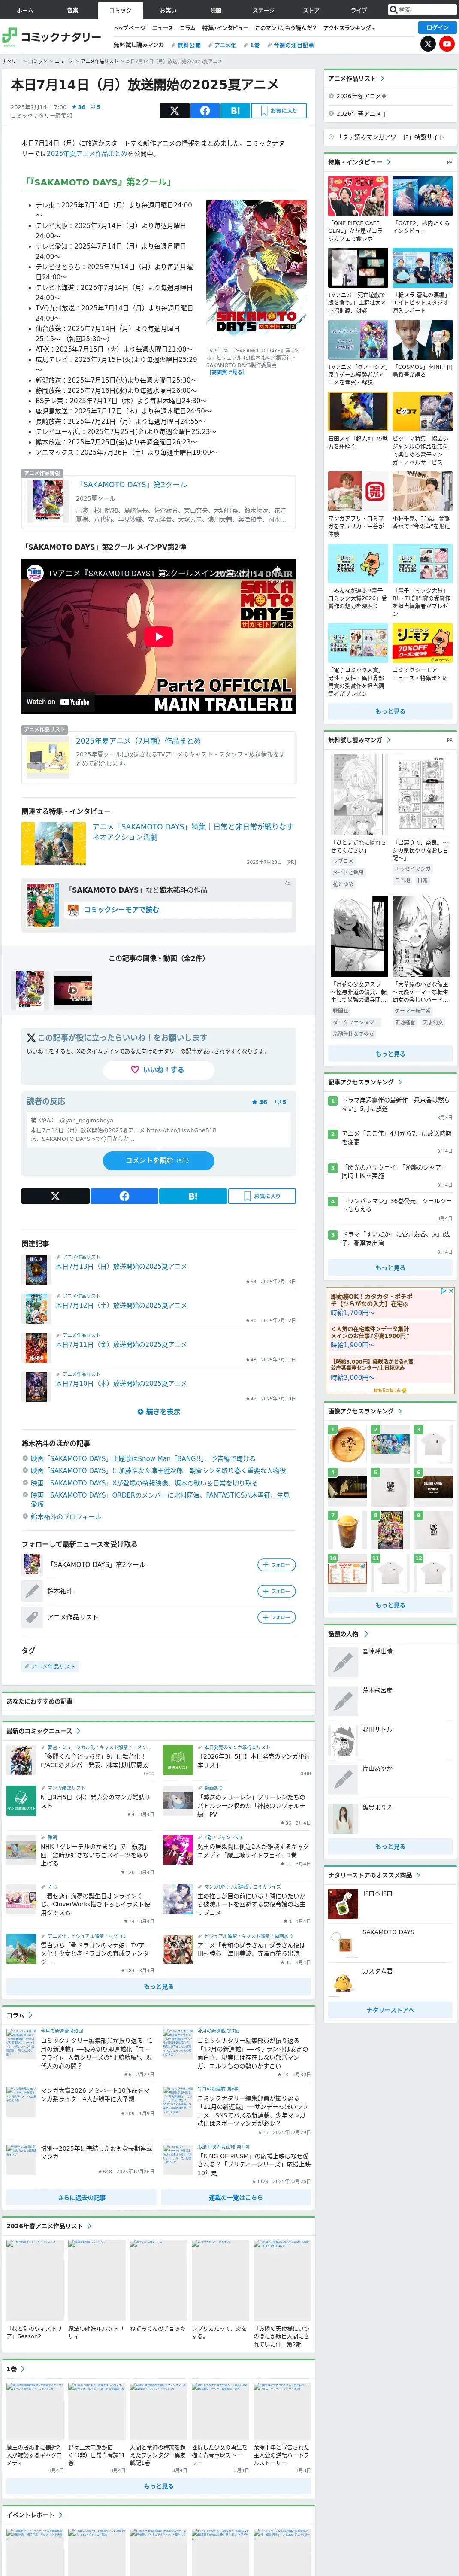Switch to the 映画 tab

click(216, 10)
